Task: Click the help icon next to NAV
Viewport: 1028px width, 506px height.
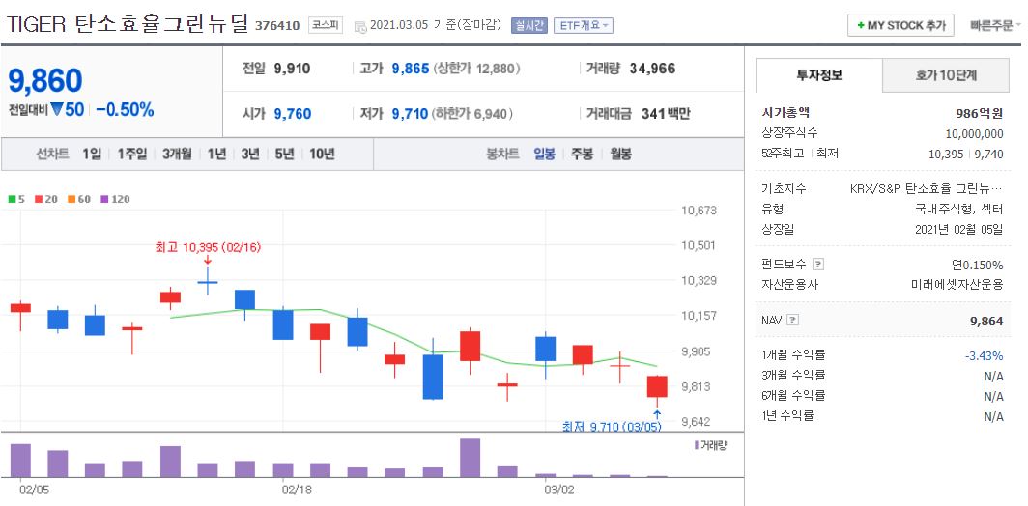Action: (x=792, y=321)
